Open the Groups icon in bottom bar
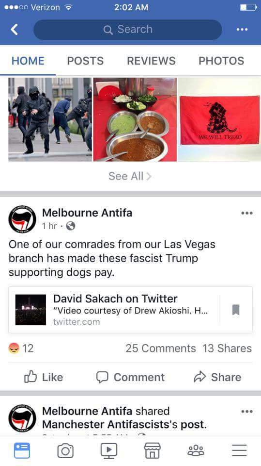Viewport: 261px width, 466px height. 196,450
